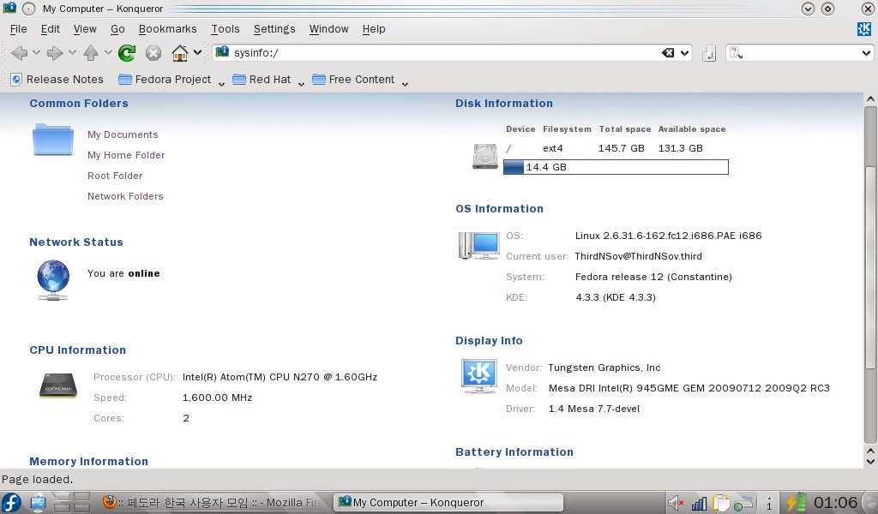The height and width of the screenshot is (514, 878).
Task: Click the Go button beside the location bar
Action: click(709, 53)
